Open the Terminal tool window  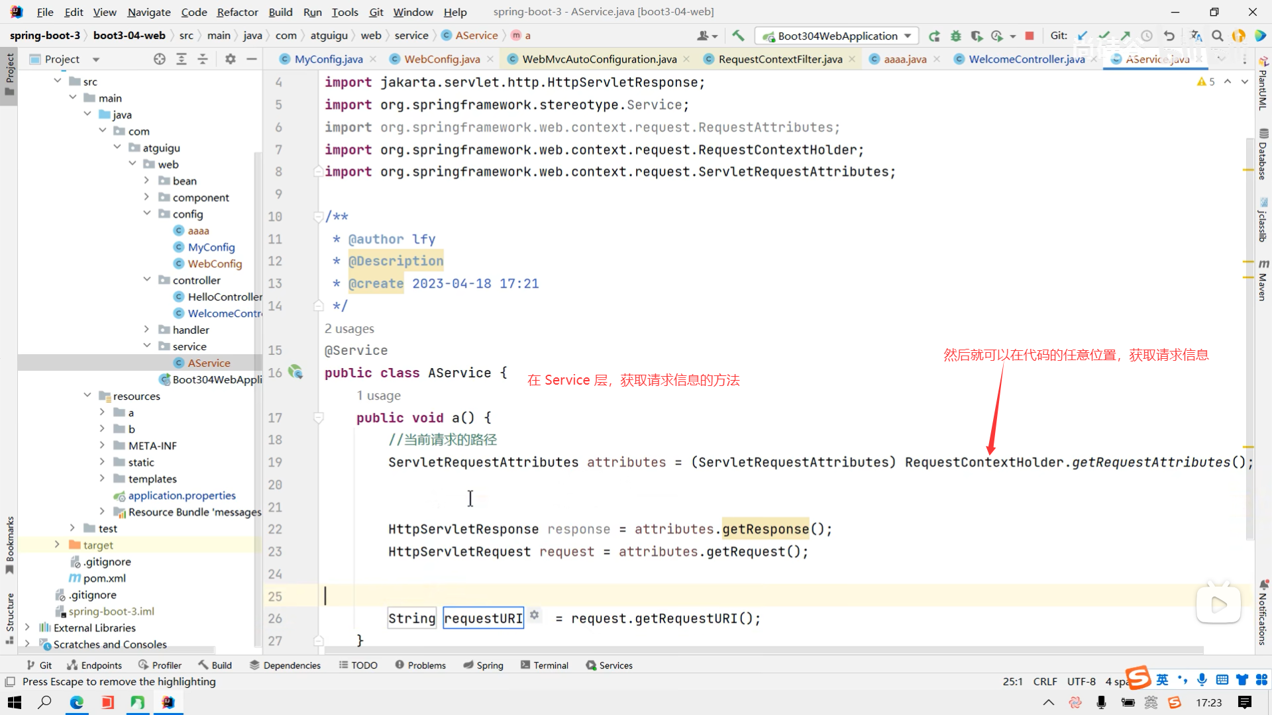[545, 665]
